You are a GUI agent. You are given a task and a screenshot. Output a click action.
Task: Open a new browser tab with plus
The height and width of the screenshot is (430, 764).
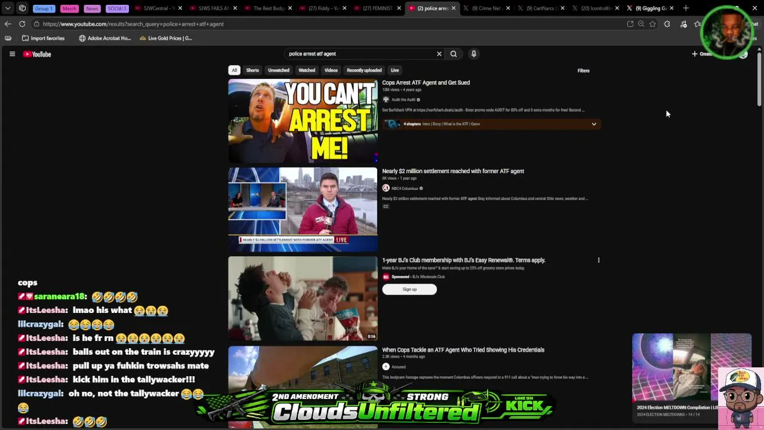click(686, 8)
